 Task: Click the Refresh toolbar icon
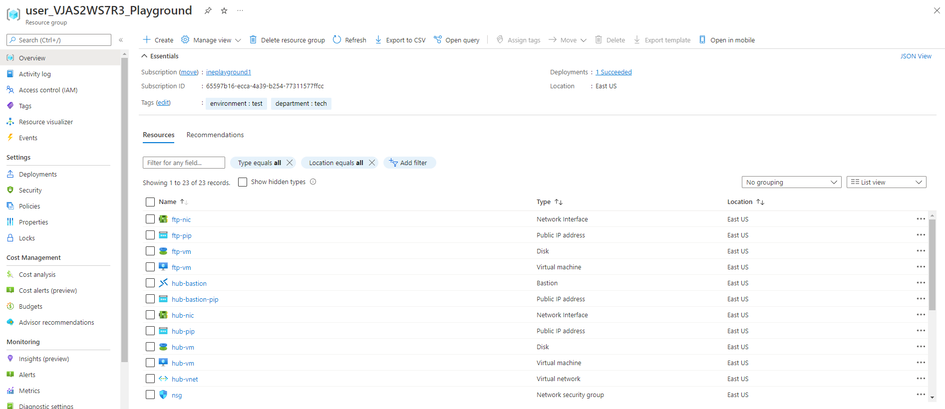click(x=337, y=40)
